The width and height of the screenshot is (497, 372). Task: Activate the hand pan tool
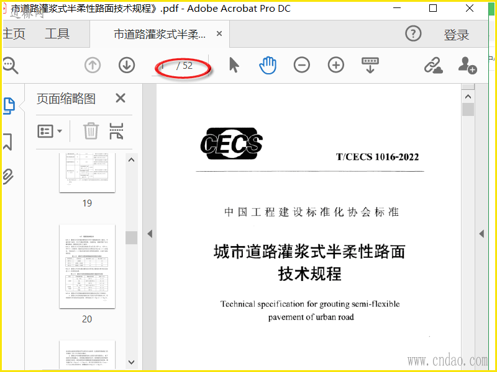tap(268, 66)
